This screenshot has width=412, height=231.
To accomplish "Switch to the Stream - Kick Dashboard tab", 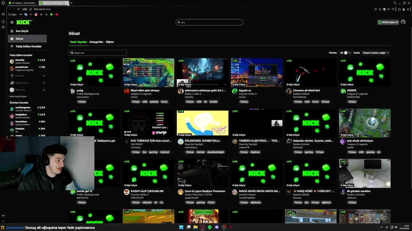I will (x=22, y=3).
